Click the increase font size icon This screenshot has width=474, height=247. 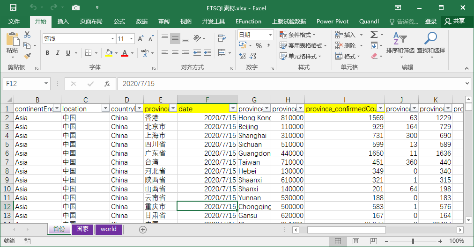(135, 39)
